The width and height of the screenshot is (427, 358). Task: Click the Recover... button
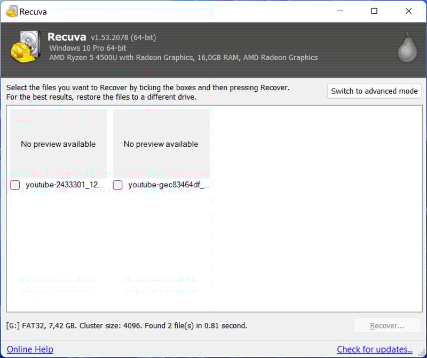pos(387,325)
